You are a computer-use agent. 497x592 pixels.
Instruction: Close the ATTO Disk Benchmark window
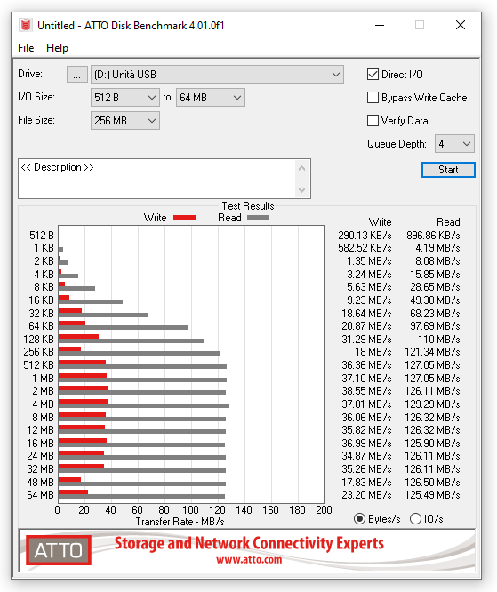(461, 25)
